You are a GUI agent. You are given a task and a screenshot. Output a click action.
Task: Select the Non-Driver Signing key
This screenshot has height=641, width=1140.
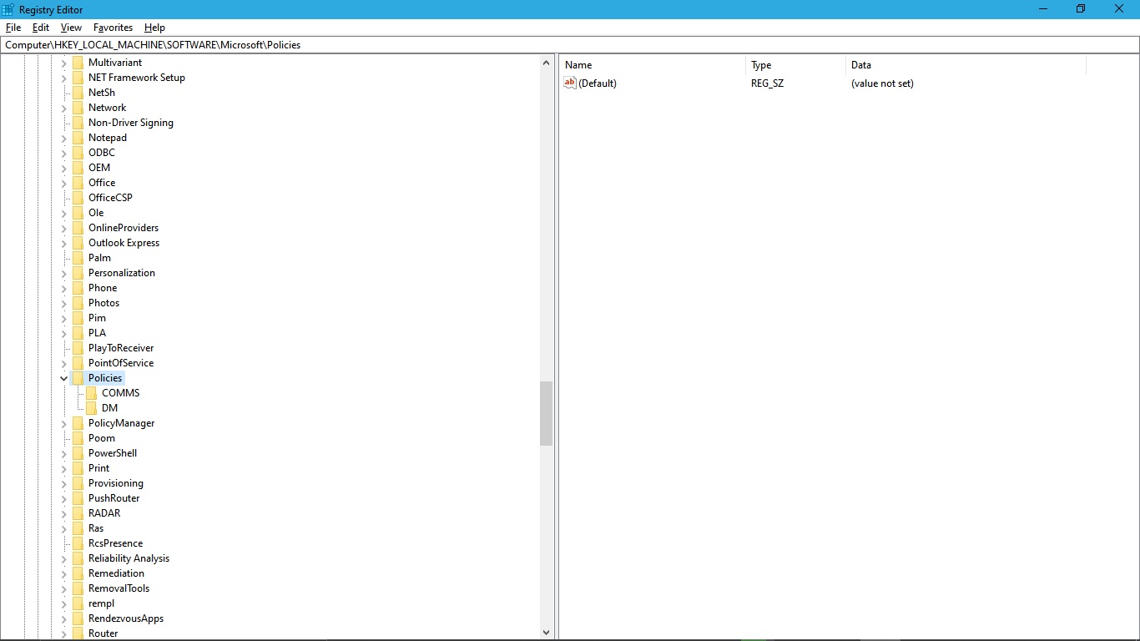pyautogui.click(x=131, y=123)
